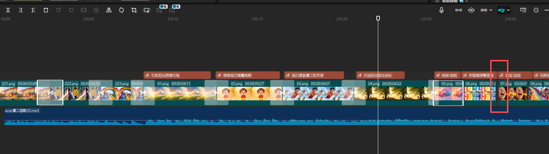This screenshot has height=154, width=549.
Task: Click the sparkle split icon labeled 限免
Action: pos(172,10)
